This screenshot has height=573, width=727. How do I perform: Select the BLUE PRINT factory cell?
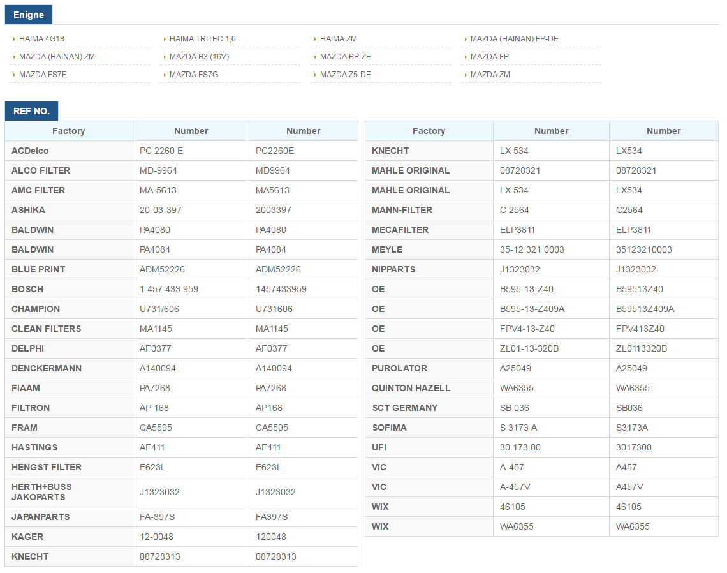(x=69, y=269)
